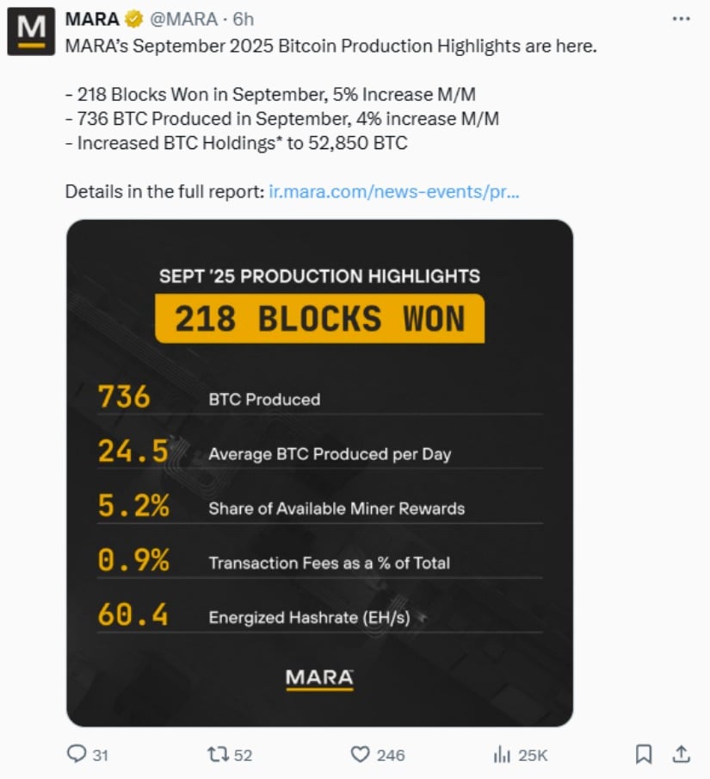Viewport: 710px width, 779px height.
Task: Open the ir.mara.com full report link
Action: tap(394, 191)
